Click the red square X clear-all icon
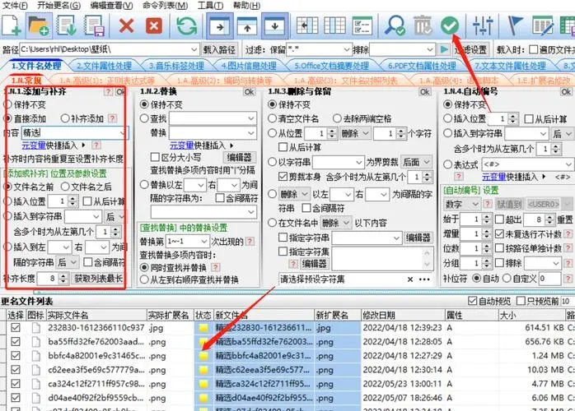 (x=154, y=26)
